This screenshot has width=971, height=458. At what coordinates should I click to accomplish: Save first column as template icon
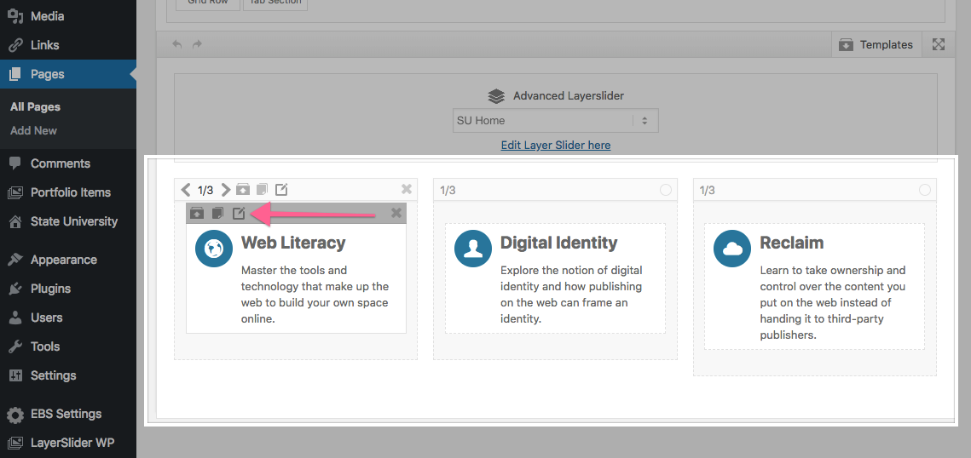point(243,189)
